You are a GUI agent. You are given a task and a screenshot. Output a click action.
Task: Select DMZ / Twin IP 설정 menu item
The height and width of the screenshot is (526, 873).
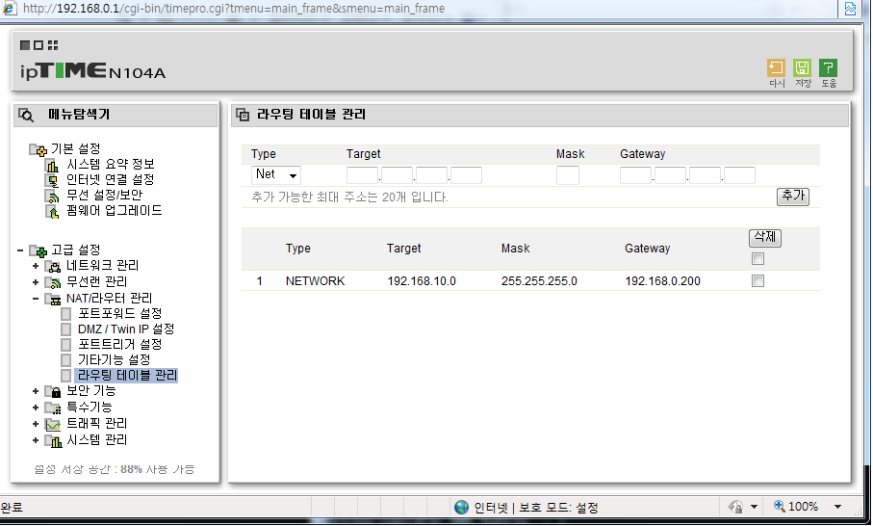tap(126, 329)
